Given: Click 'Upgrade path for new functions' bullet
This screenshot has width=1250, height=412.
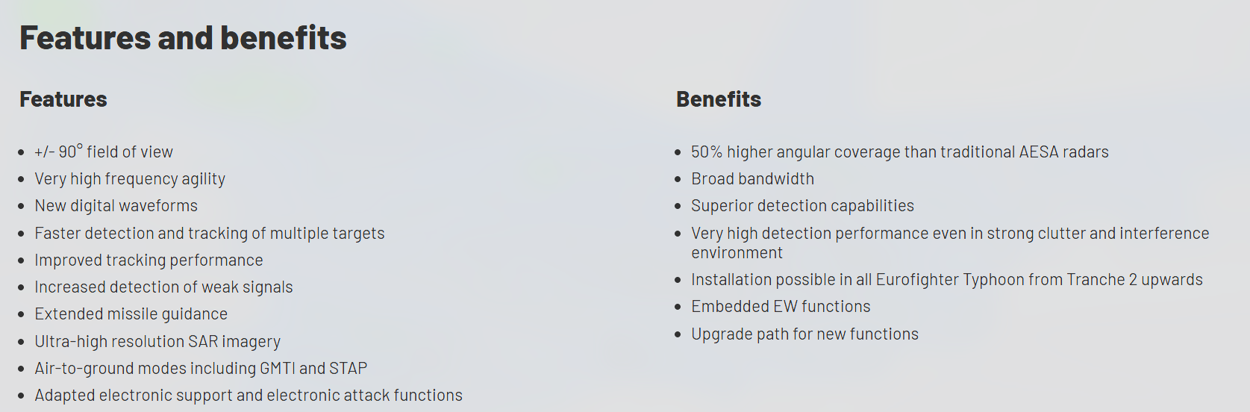Looking at the screenshot, I should coord(805,334).
